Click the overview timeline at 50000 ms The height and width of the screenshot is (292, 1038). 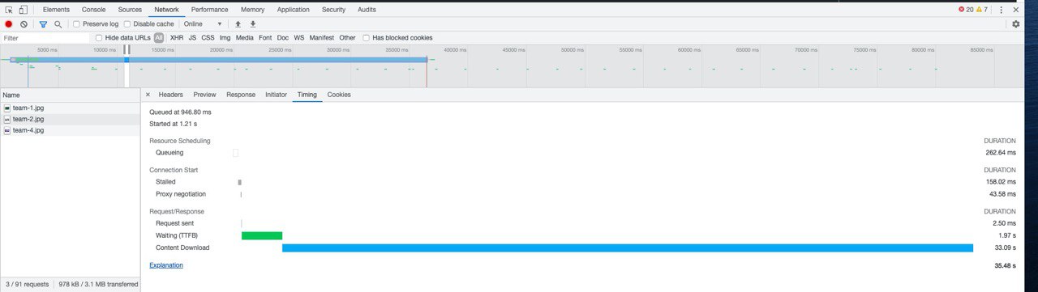[573, 50]
